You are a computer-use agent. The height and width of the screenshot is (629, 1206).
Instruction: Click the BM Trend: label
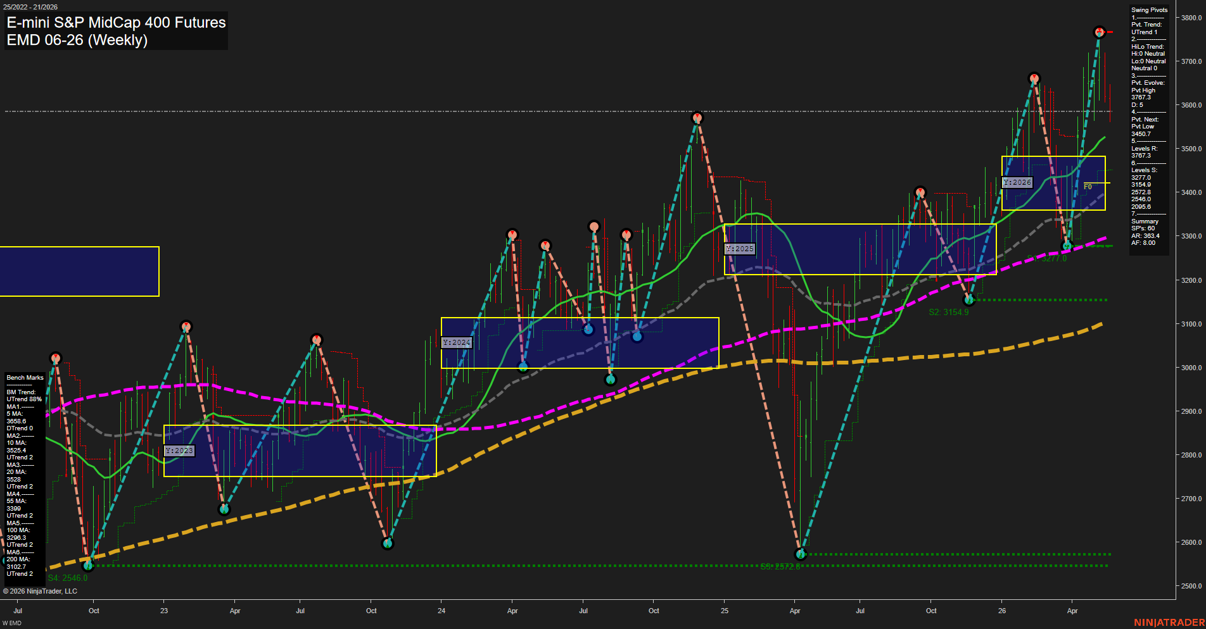click(x=20, y=392)
